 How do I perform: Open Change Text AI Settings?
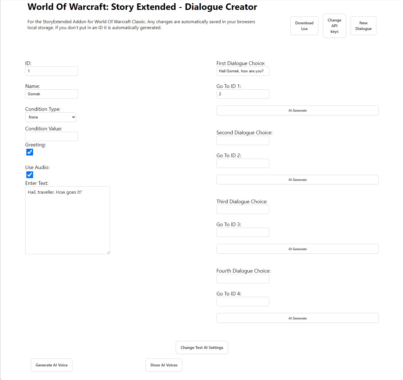pyautogui.click(x=202, y=347)
